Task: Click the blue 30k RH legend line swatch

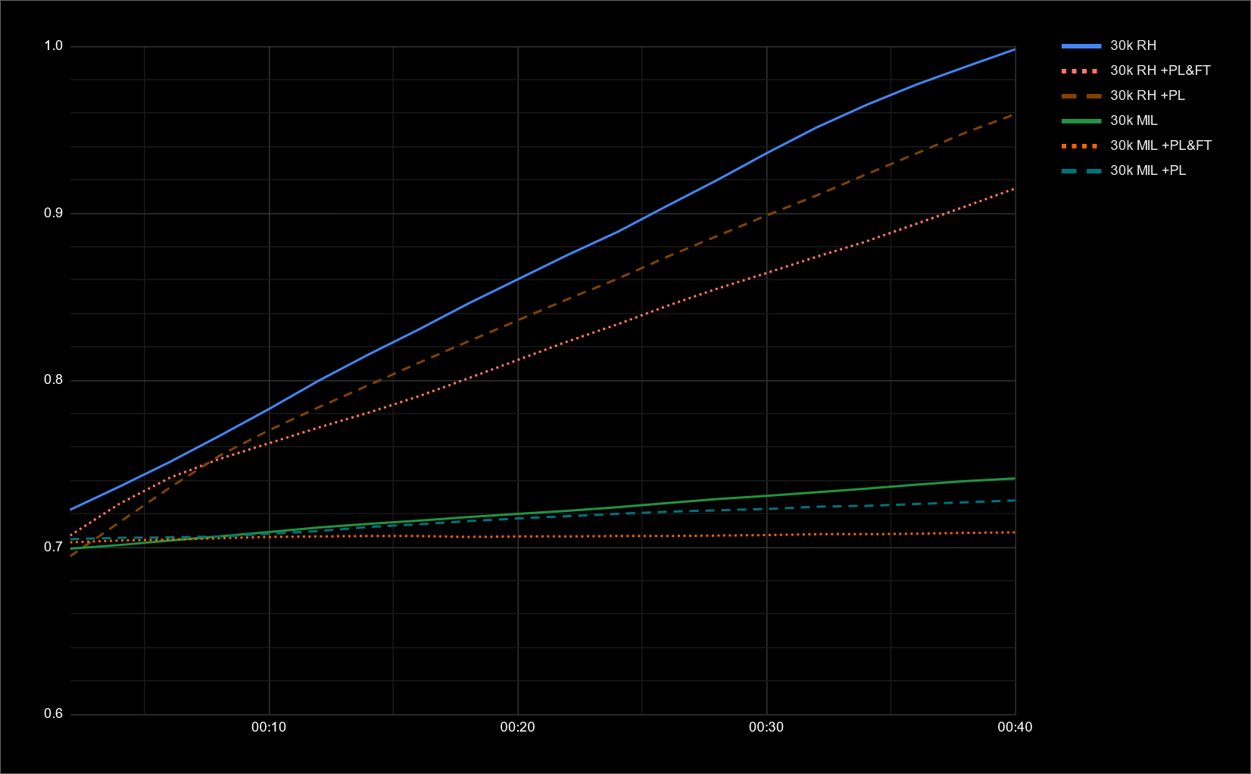Action: [1081, 46]
